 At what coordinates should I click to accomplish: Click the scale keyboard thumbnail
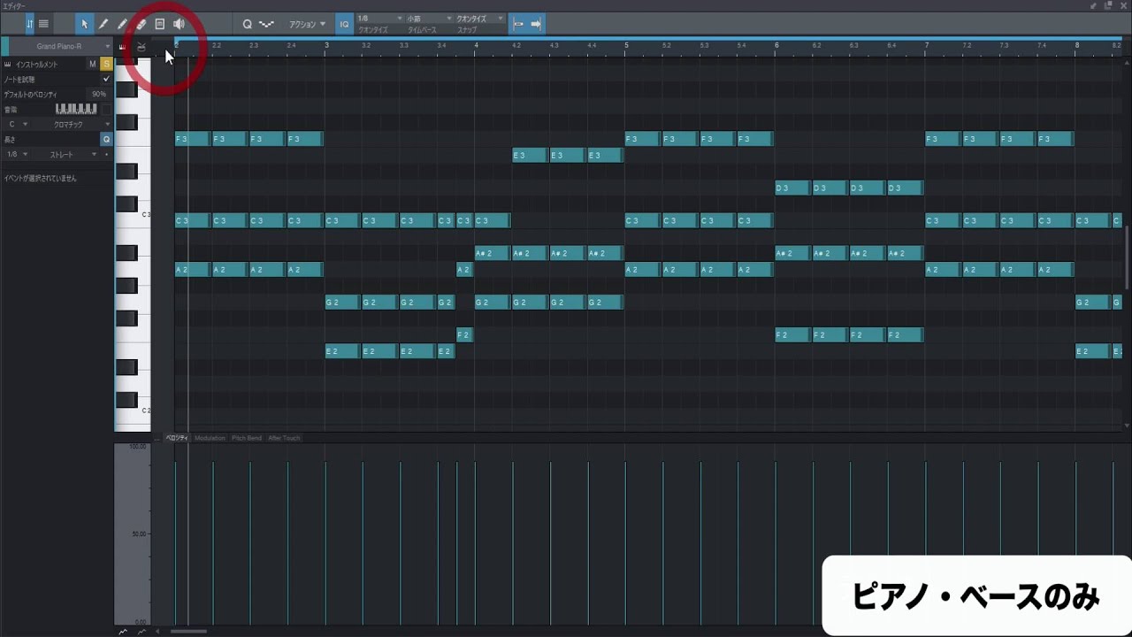click(x=76, y=109)
